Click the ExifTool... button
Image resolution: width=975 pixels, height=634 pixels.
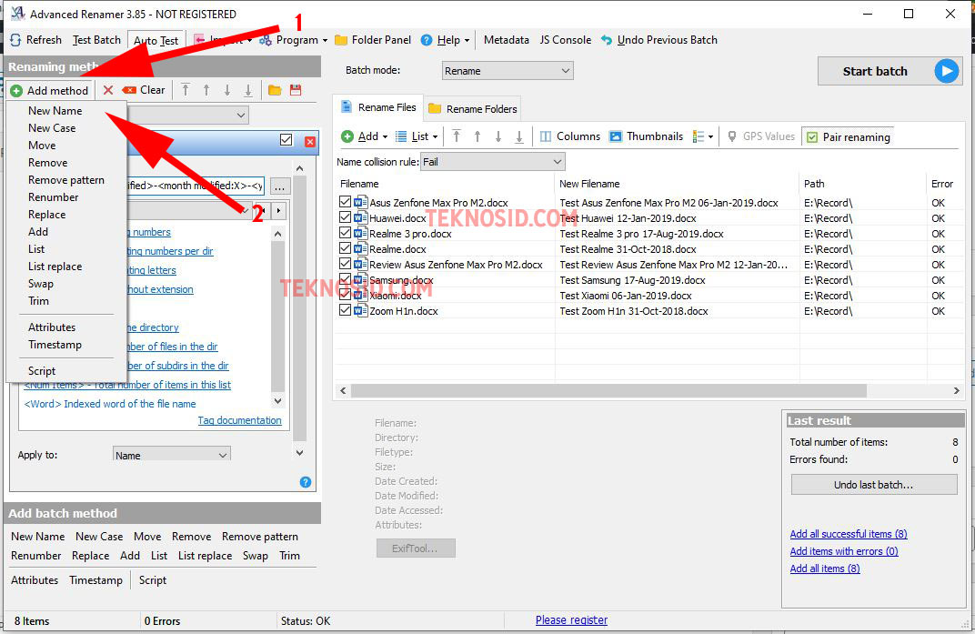(416, 548)
